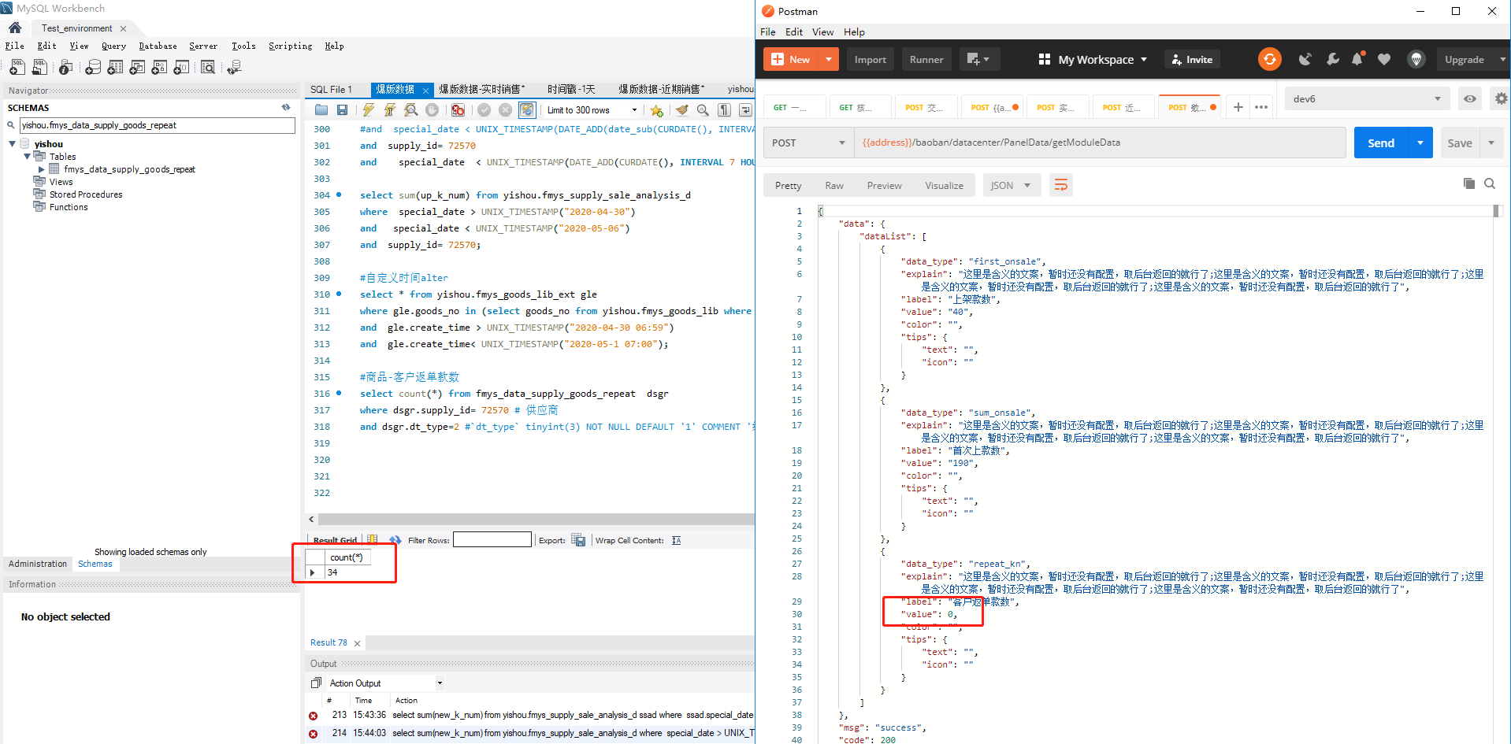This screenshot has height=744, width=1511.
Task: Refresh the SCHEMAS list icon
Action: [286, 107]
